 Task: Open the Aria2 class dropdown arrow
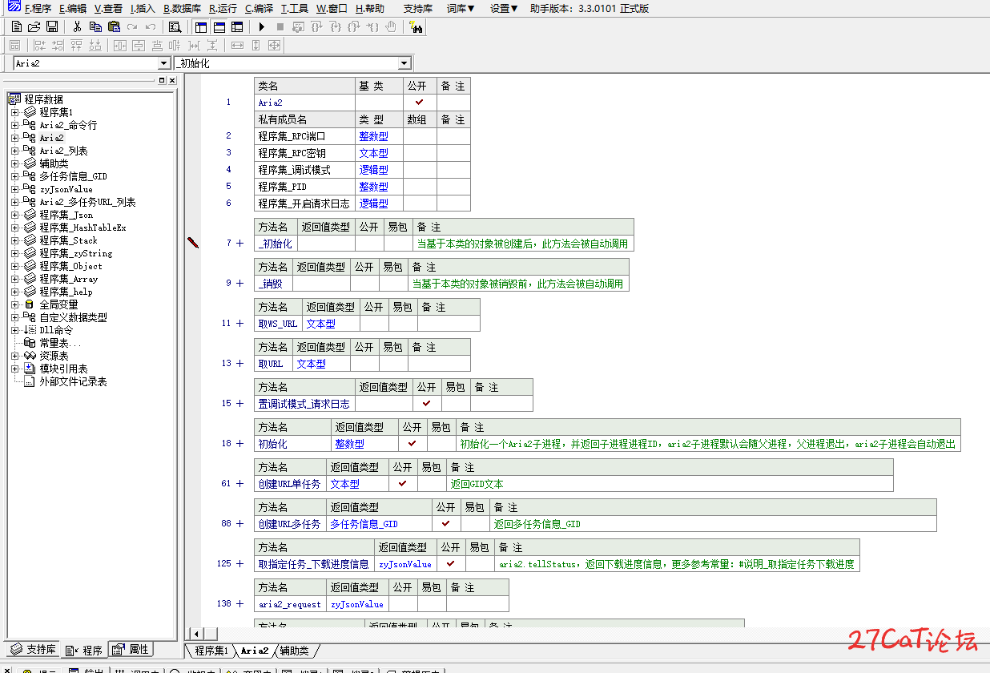pos(163,63)
